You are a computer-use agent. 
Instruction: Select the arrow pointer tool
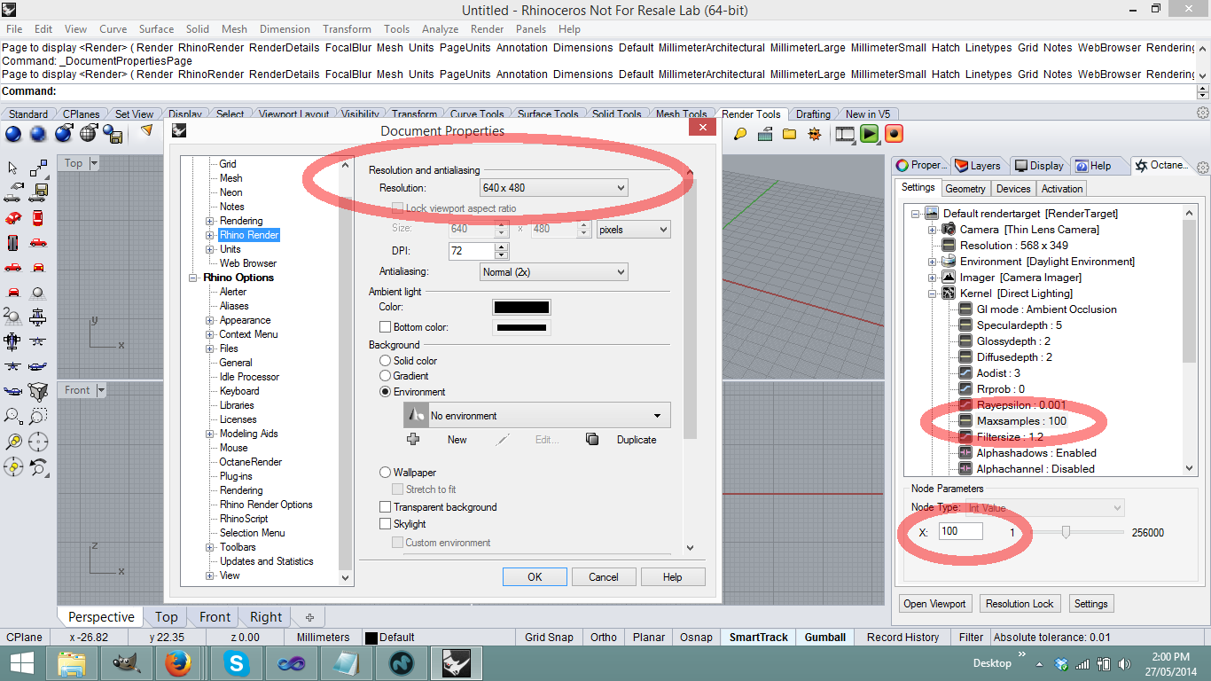click(x=13, y=168)
